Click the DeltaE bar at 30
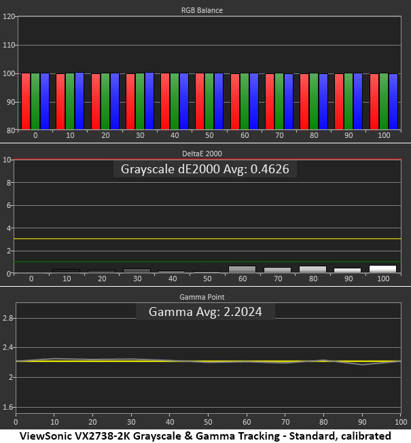411x443 pixels. [x=137, y=270]
